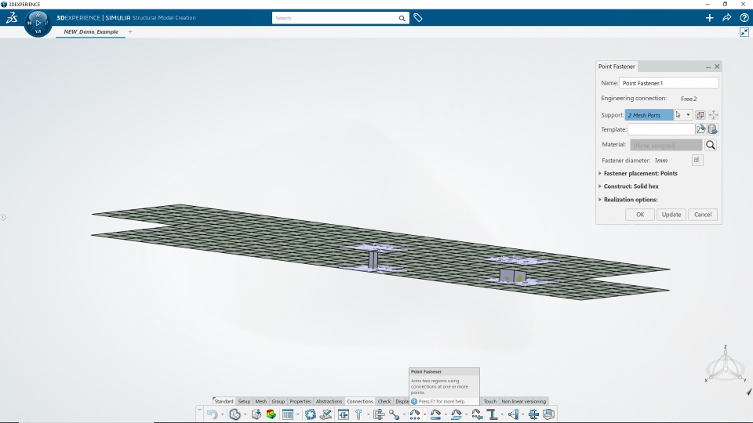Collapse the bottom toolbar chevron
This screenshot has height=423, width=753.
199,409
